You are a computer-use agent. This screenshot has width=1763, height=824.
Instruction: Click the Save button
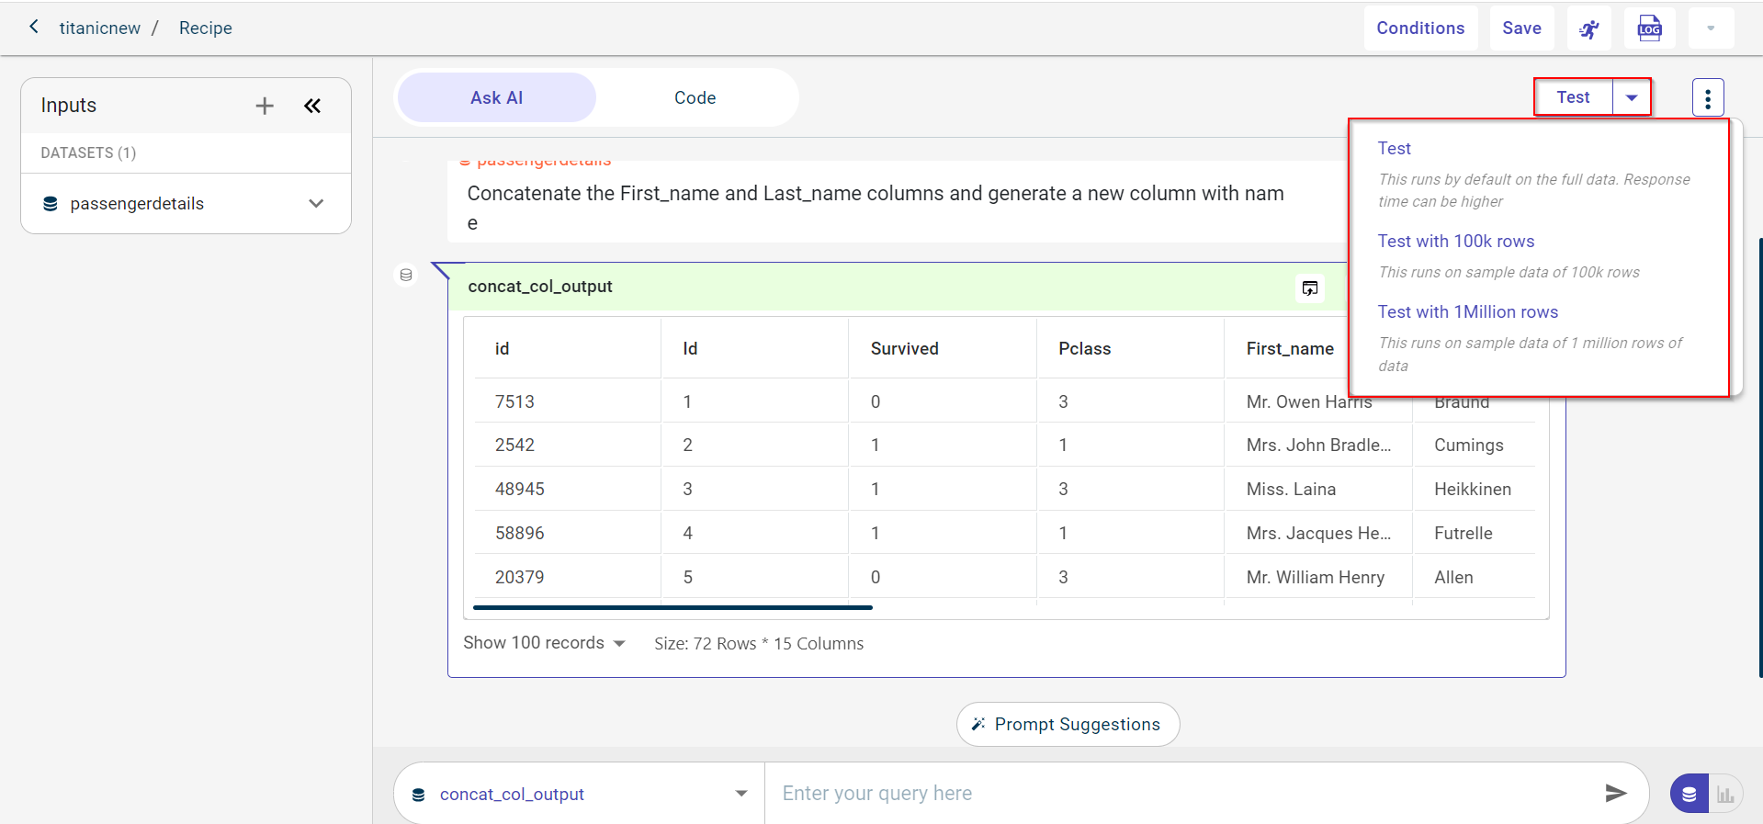[1521, 28]
